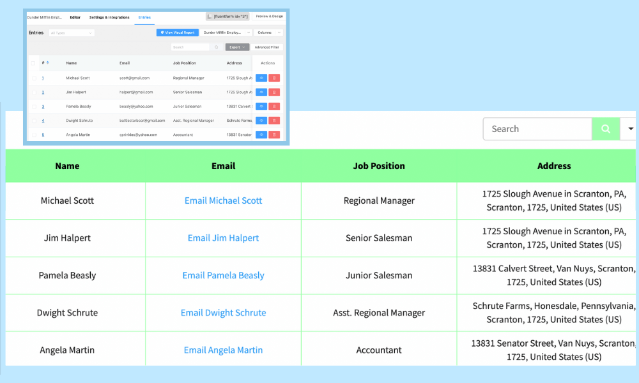This screenshot has width=639, height=383.
Task: Open the Email Dwight Schrute link
Action: [x=223, y=313]
